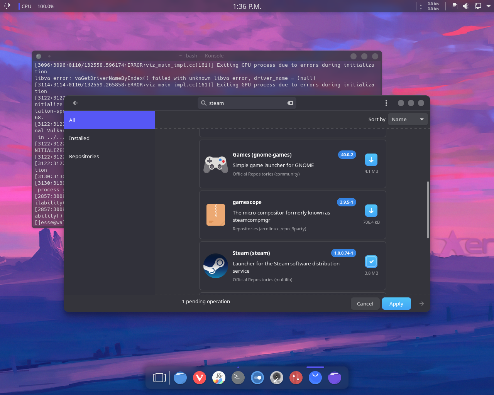Open the three-dot options menu
This screenshot has height=395, width=494.
386,103
